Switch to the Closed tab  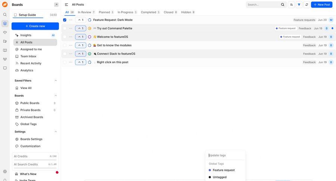pos(171,12)
